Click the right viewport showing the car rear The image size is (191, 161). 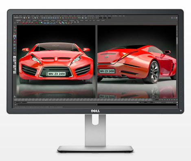coord(137,61)
